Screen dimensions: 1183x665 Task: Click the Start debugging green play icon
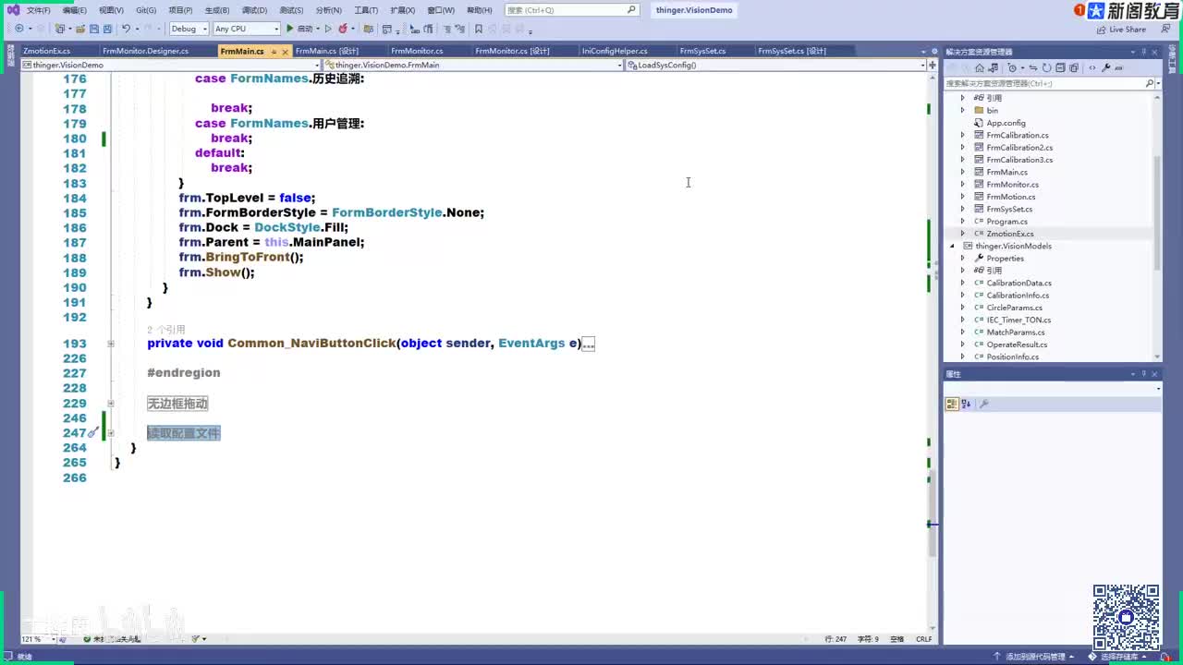290,29
